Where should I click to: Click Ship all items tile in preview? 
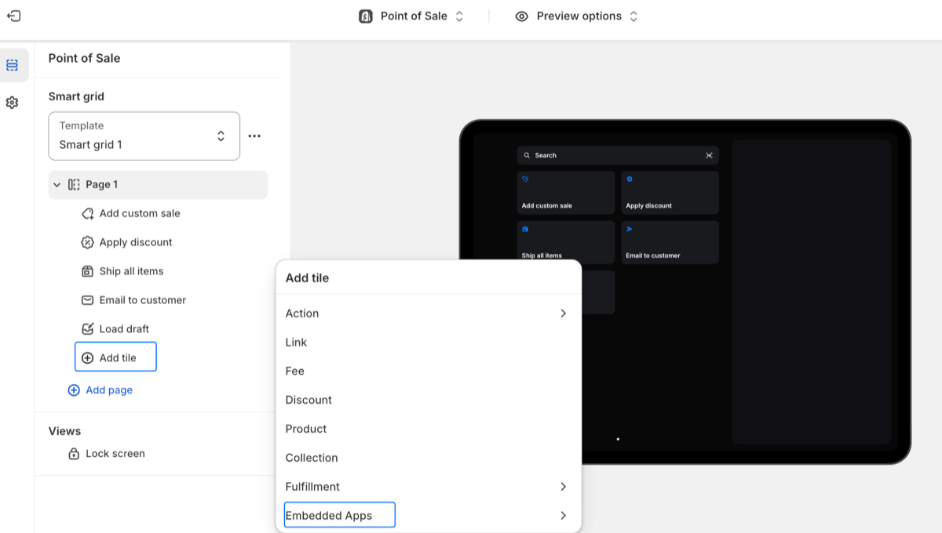[x=566, y=241]
